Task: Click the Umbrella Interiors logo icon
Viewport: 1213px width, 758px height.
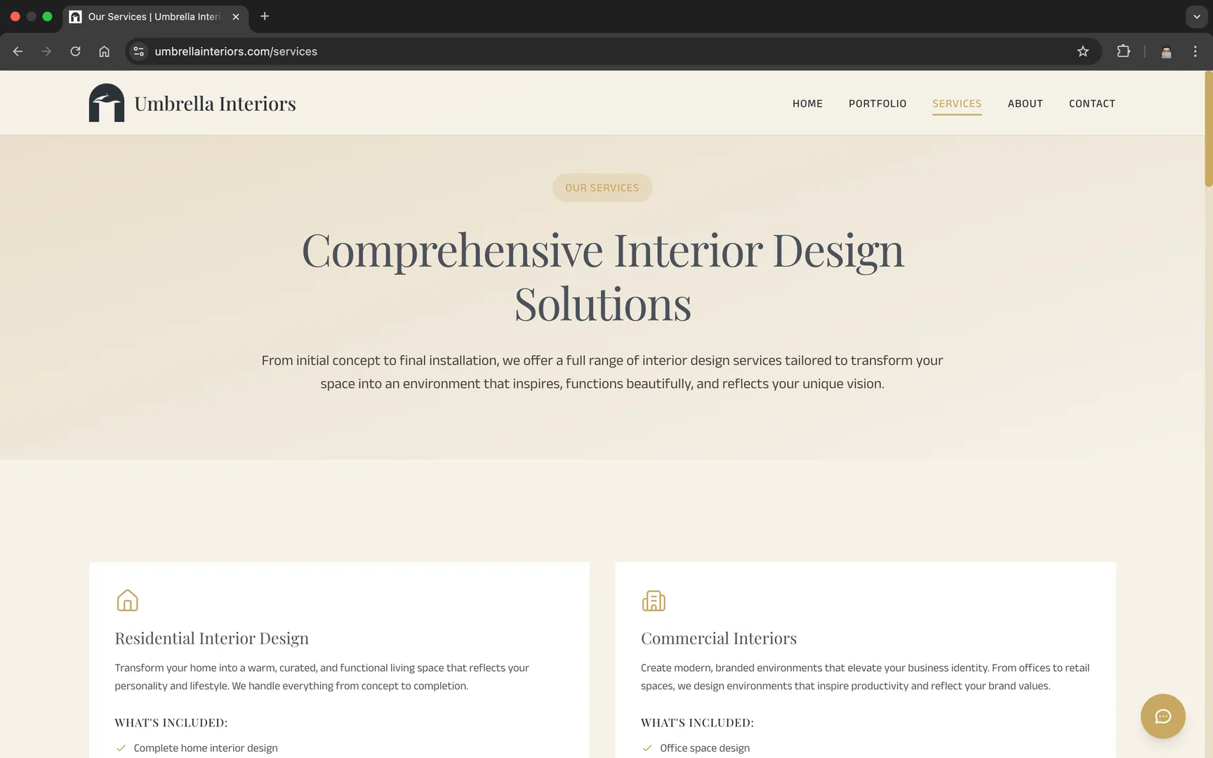Action: click(106, 102)
